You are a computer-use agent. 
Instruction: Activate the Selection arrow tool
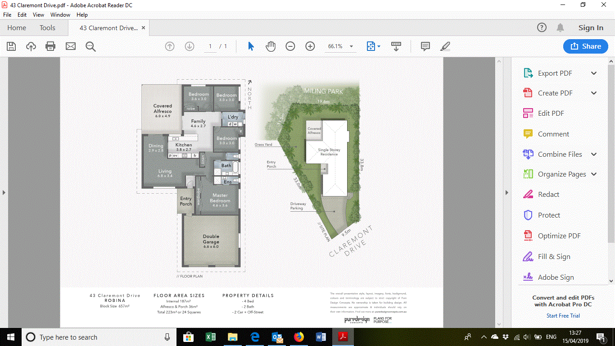(251, 46)
